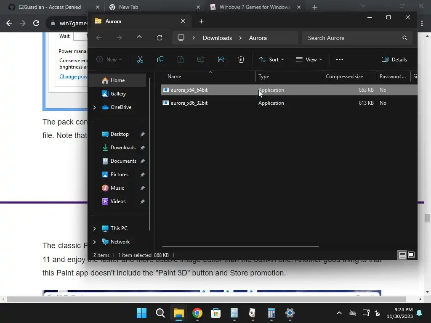Open Pictures in quick access
The height and width of the screenshot is (323, 431).
118,175
